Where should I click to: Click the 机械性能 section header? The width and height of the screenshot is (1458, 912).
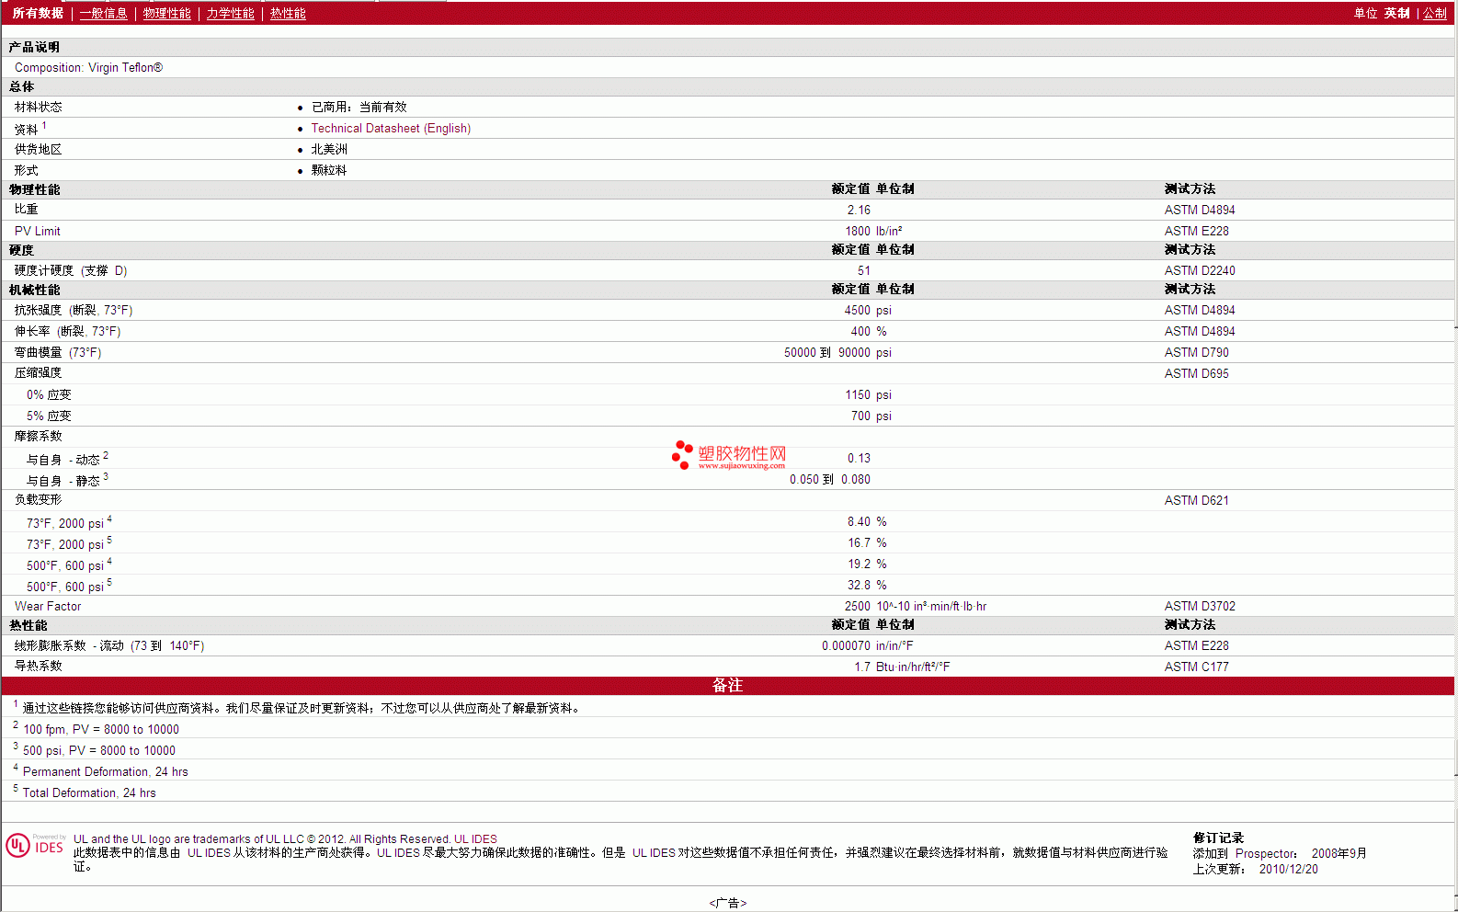pyautogui.click(x=34, y=291)
